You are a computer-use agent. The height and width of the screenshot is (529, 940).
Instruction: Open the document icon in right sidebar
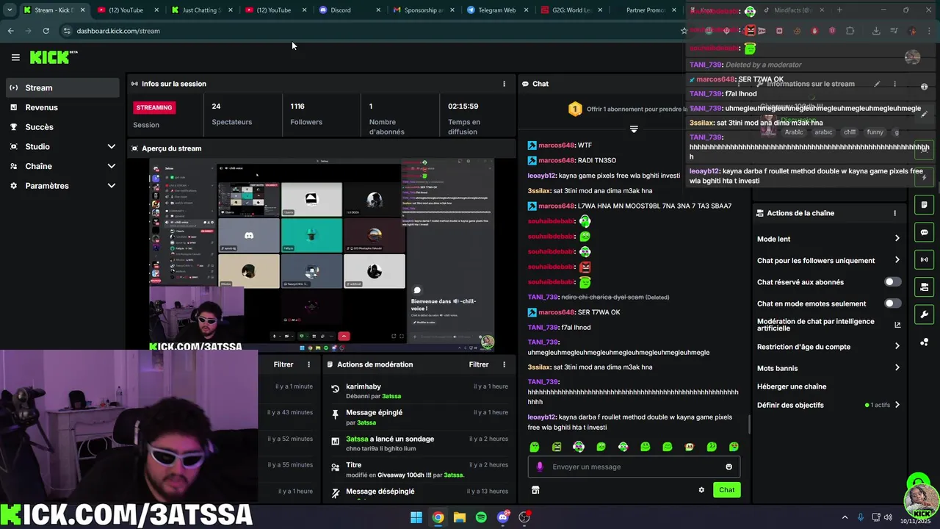924,205
